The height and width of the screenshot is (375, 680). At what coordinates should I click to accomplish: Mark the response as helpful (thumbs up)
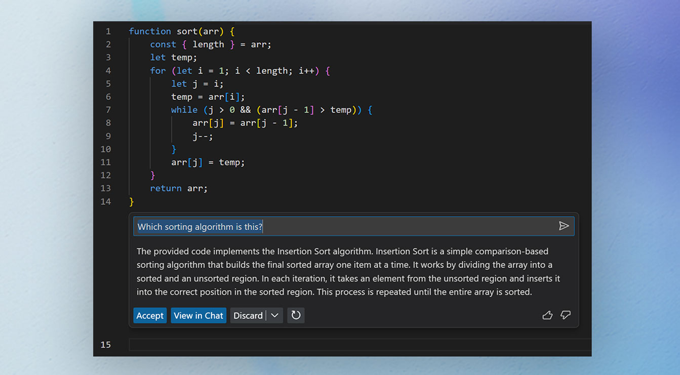click(x=547, y=315)
